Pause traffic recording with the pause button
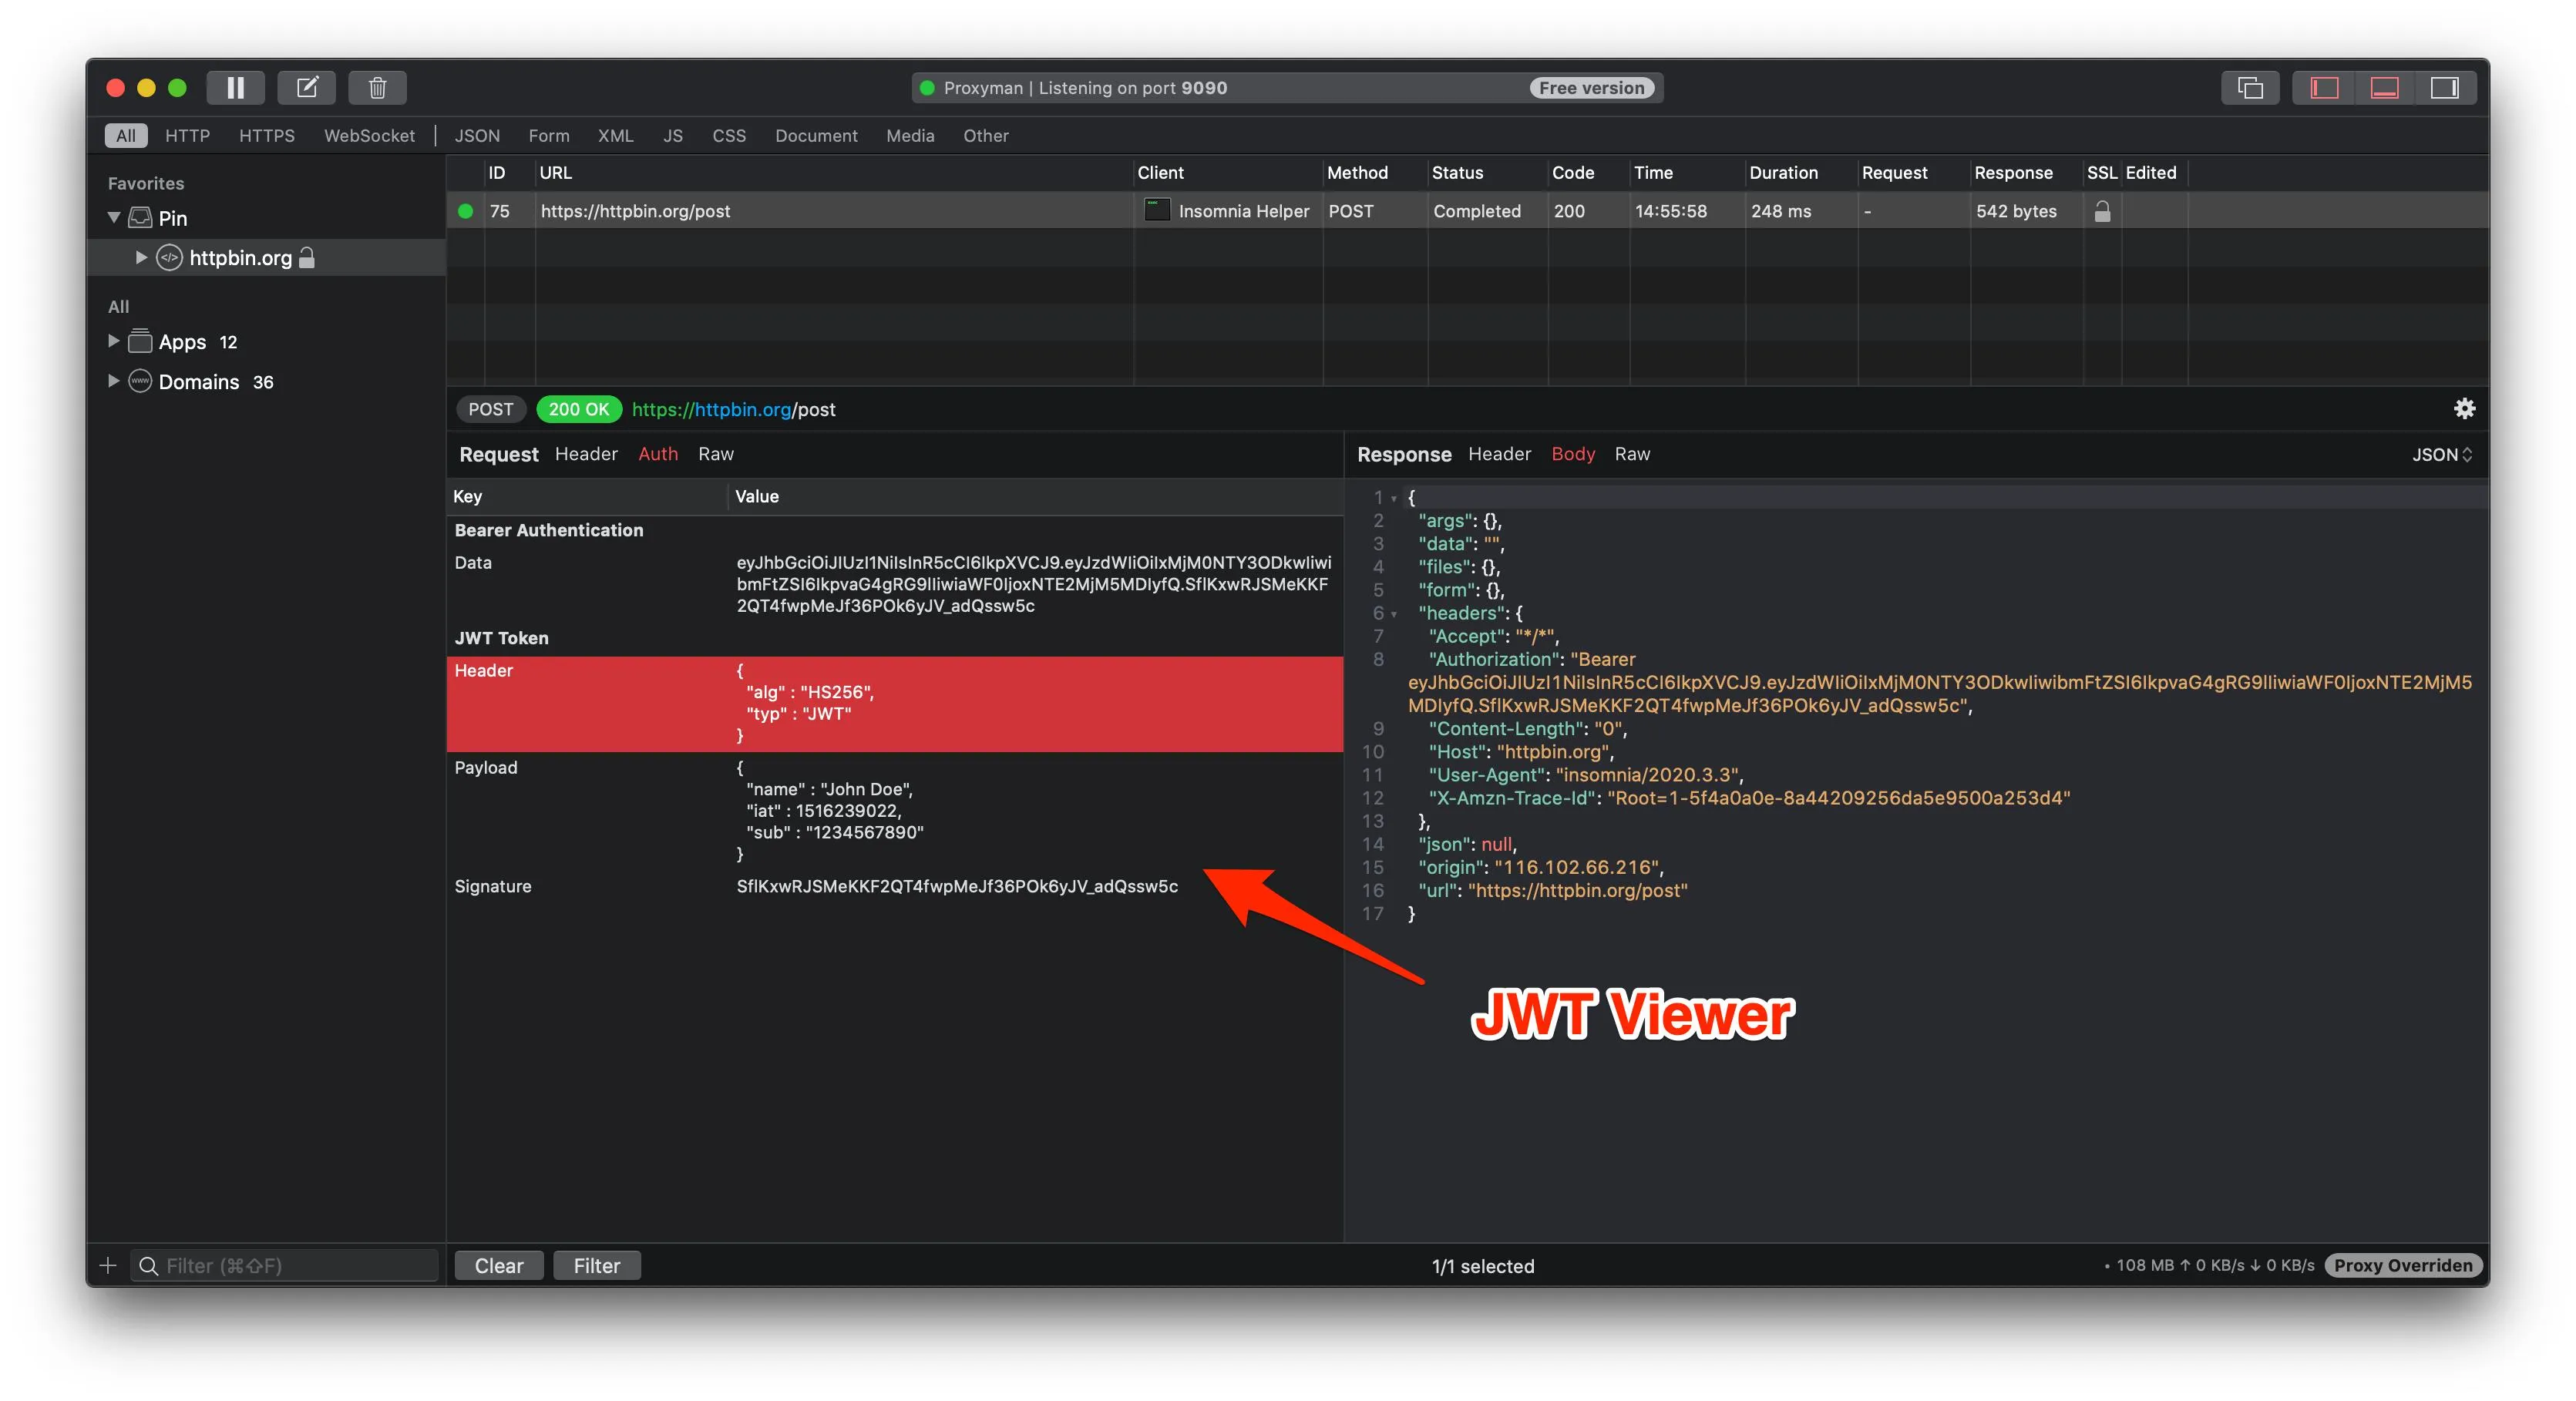This screenshot has width=2576, height=1401. (235, 88)
